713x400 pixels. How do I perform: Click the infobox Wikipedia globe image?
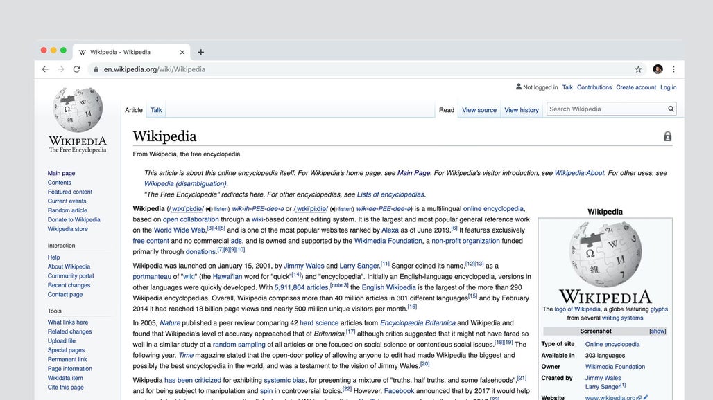pyautogui.click(x=605, y=255)
